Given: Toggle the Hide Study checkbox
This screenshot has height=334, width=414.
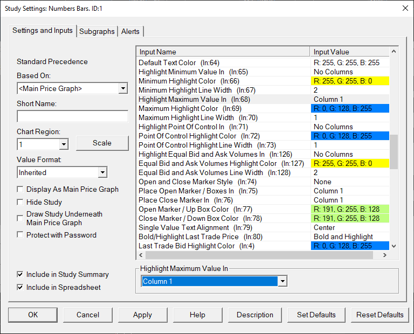Looking at the screenshot, I should coord(20,203).
